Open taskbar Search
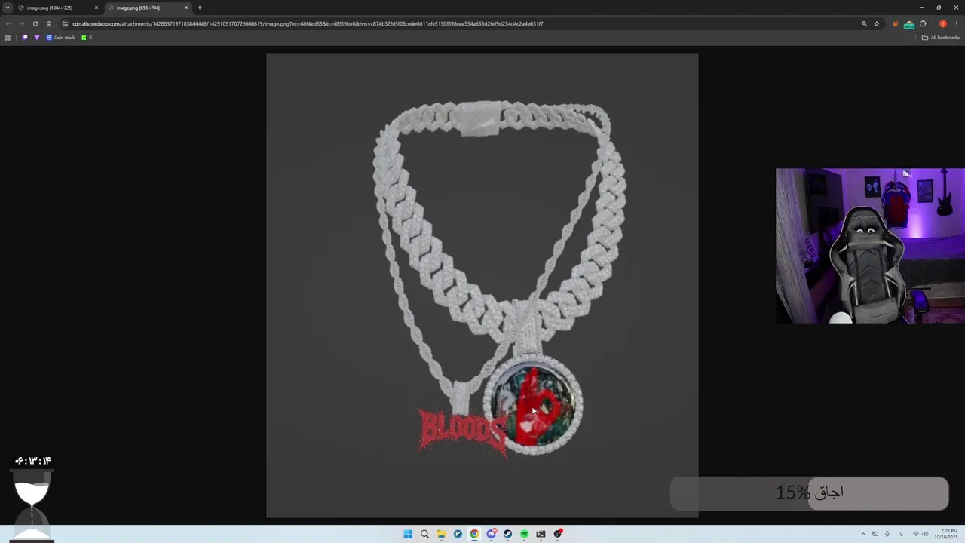 (424, 534)
